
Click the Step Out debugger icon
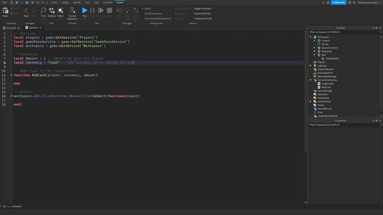pyautogui.click(x=135, y=11)
